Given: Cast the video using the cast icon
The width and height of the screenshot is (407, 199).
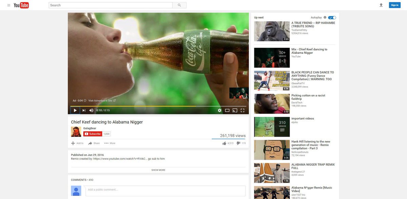Looking at the screenshot, I should click(x=235, y=110).
